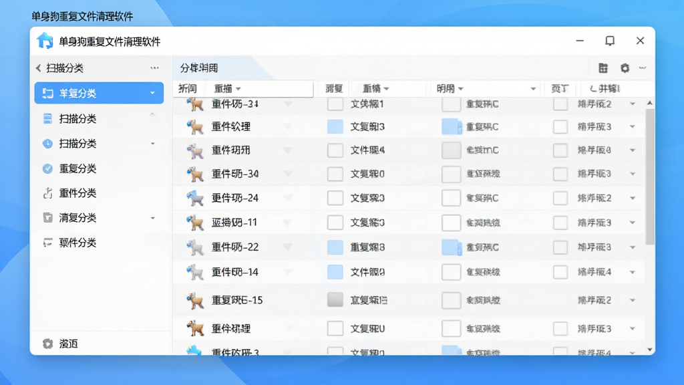Click the scrollbar up arrow
This screenshot has width=684, height=385.
[x=650, y=103]
